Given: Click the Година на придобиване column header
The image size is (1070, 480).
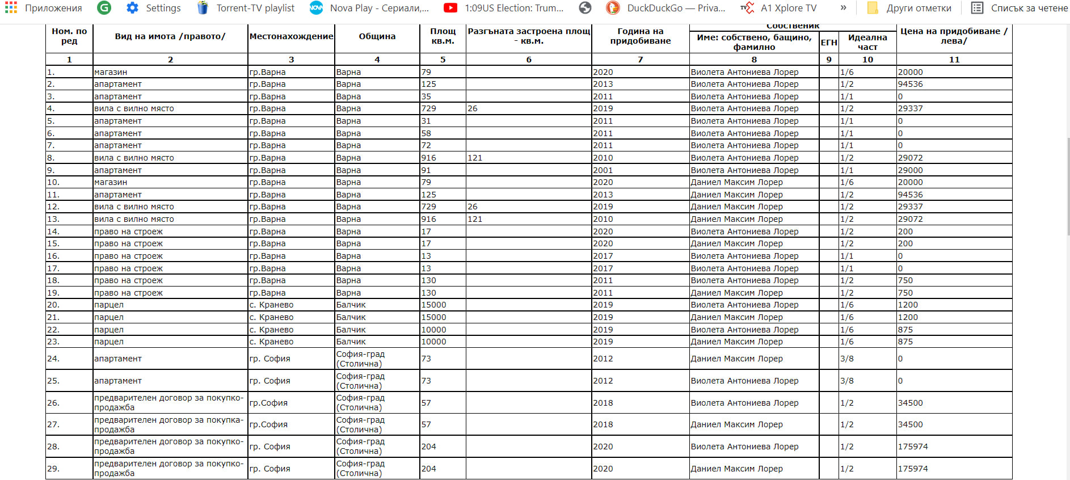Looking at the screenshot, I should (x=640, y=36).
